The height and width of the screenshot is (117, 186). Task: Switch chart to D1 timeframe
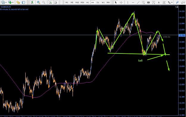98,2
